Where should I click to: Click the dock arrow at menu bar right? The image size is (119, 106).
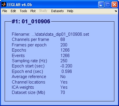(116, 11)
